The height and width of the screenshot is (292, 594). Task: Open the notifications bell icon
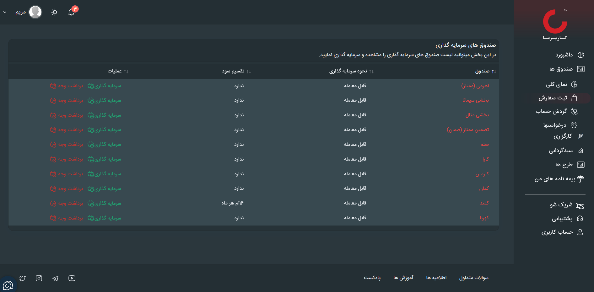(x=72, y=12)
